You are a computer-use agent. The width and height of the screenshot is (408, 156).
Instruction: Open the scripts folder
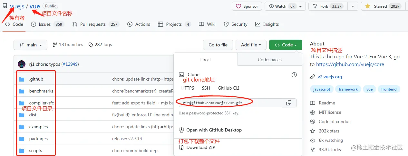[35, 151]
